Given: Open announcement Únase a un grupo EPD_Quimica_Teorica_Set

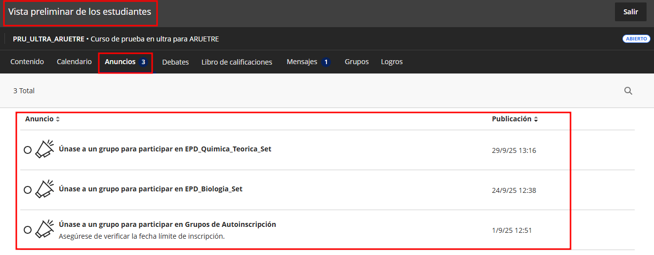Looking at the screenshot, I should click(165, 149).
